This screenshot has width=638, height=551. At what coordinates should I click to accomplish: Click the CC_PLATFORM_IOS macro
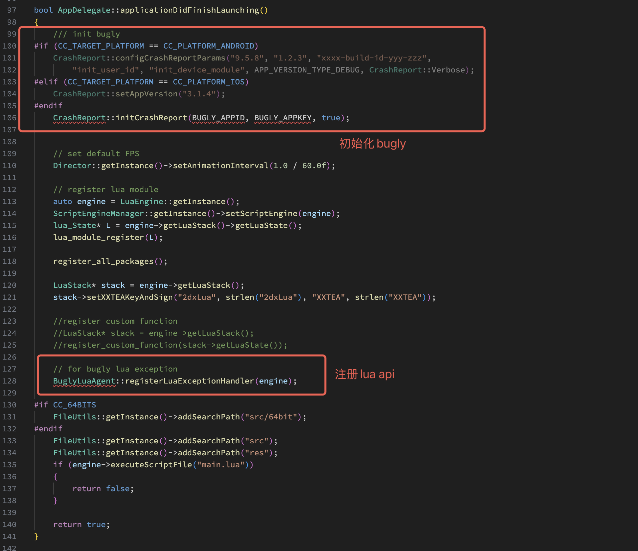click(x=209, y=82)
